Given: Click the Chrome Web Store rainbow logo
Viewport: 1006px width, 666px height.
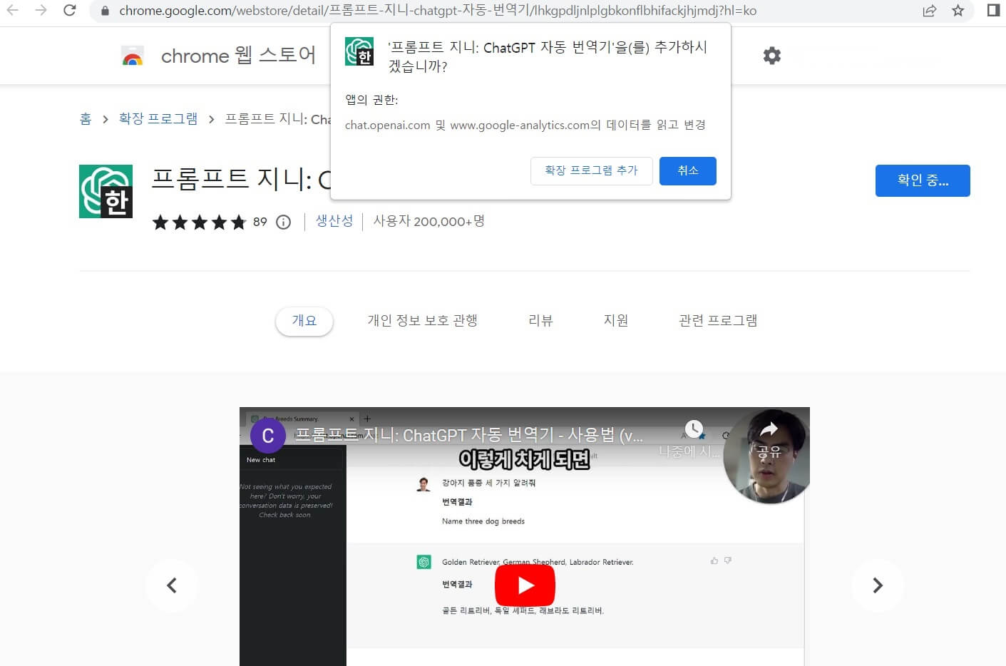Looking at the screenshot, I should [x=133, y=56].
